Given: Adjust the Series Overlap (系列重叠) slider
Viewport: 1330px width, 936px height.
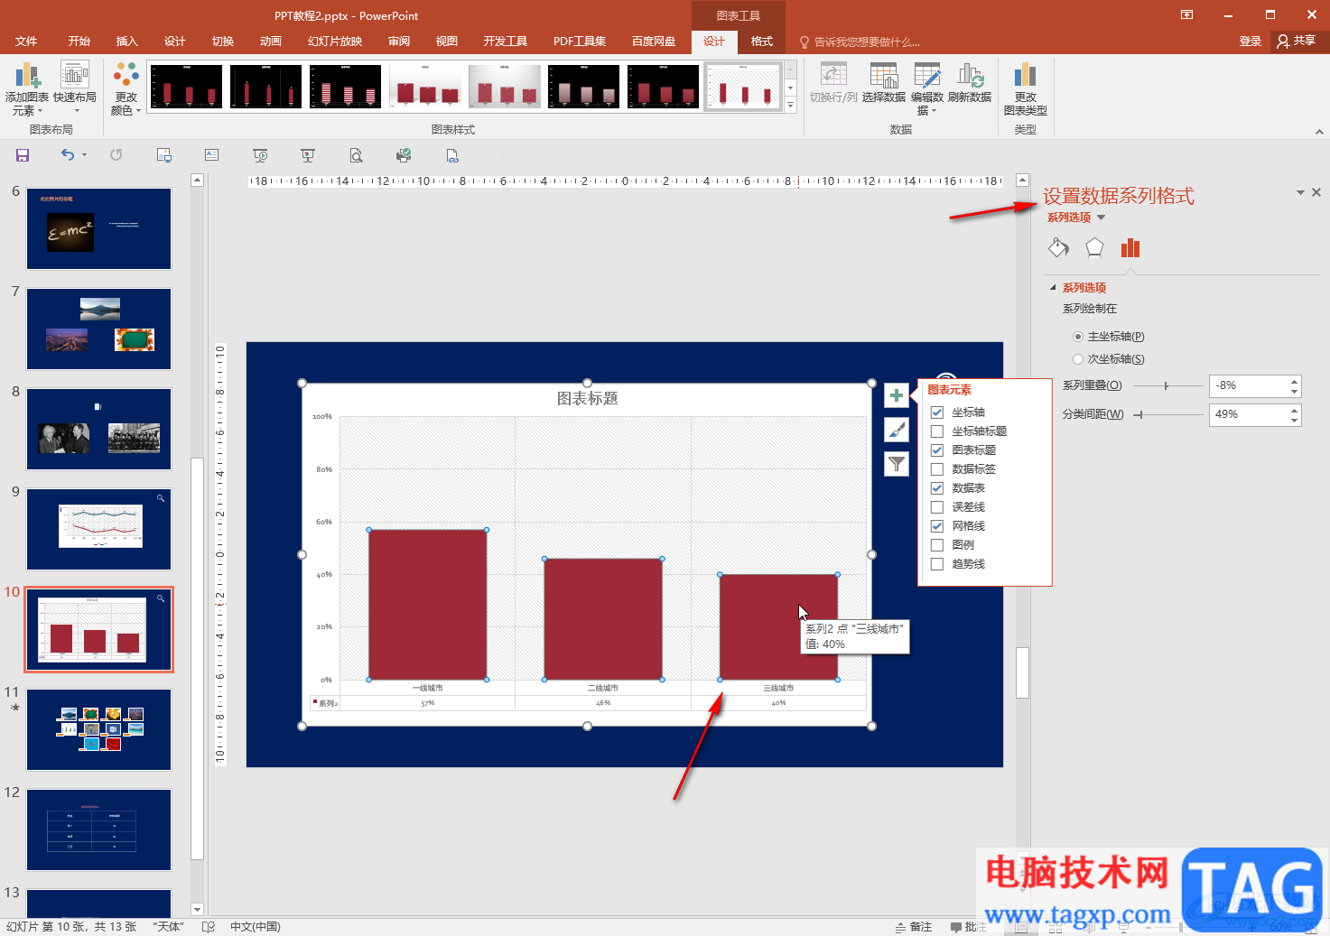Looking at the screenshot, I should tap(1166, 385).
